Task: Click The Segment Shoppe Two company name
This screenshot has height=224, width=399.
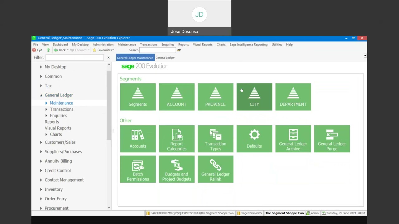Action: [285, 213]
